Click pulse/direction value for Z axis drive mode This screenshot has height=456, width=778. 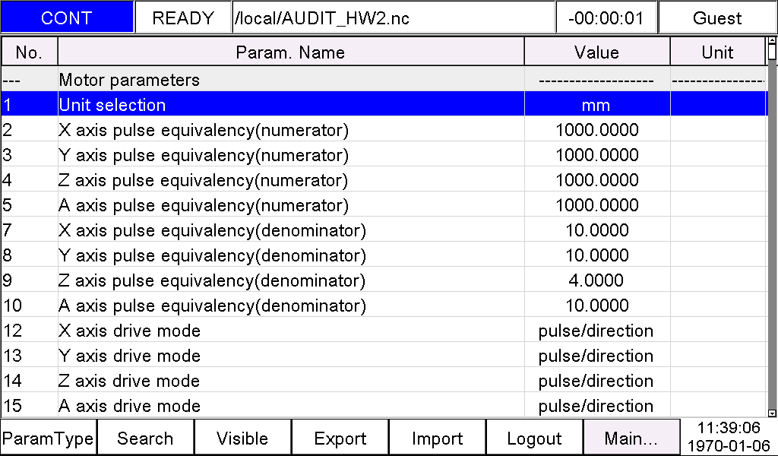(x=597, y=380)
